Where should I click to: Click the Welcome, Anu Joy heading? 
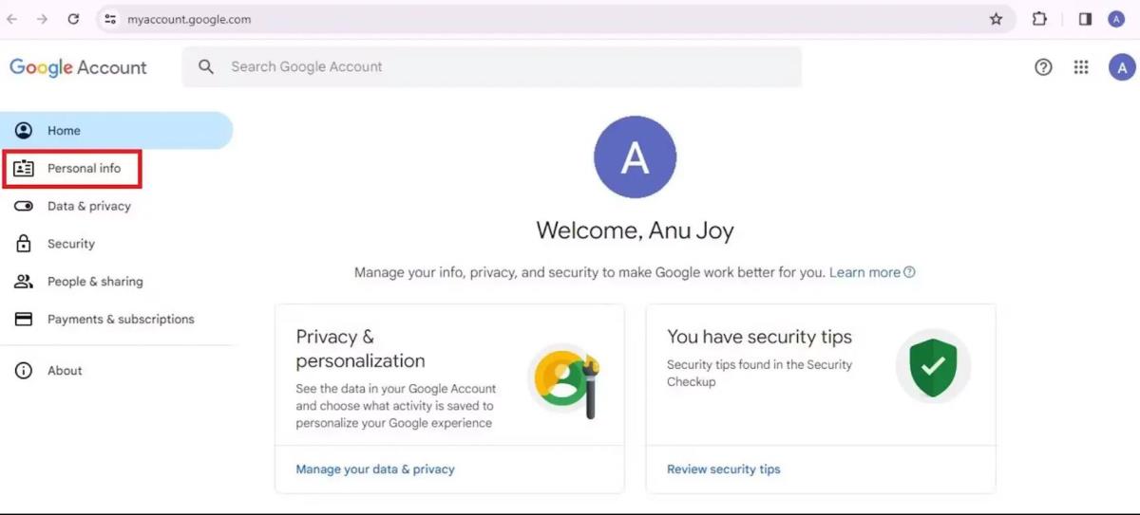pos(635,230)
